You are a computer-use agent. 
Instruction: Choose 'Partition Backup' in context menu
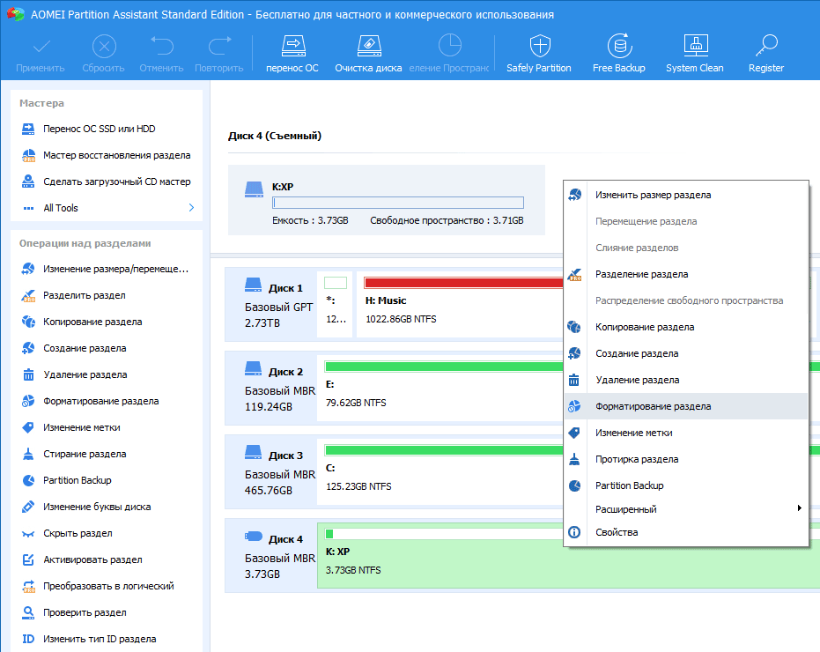[x=686, y=485]
